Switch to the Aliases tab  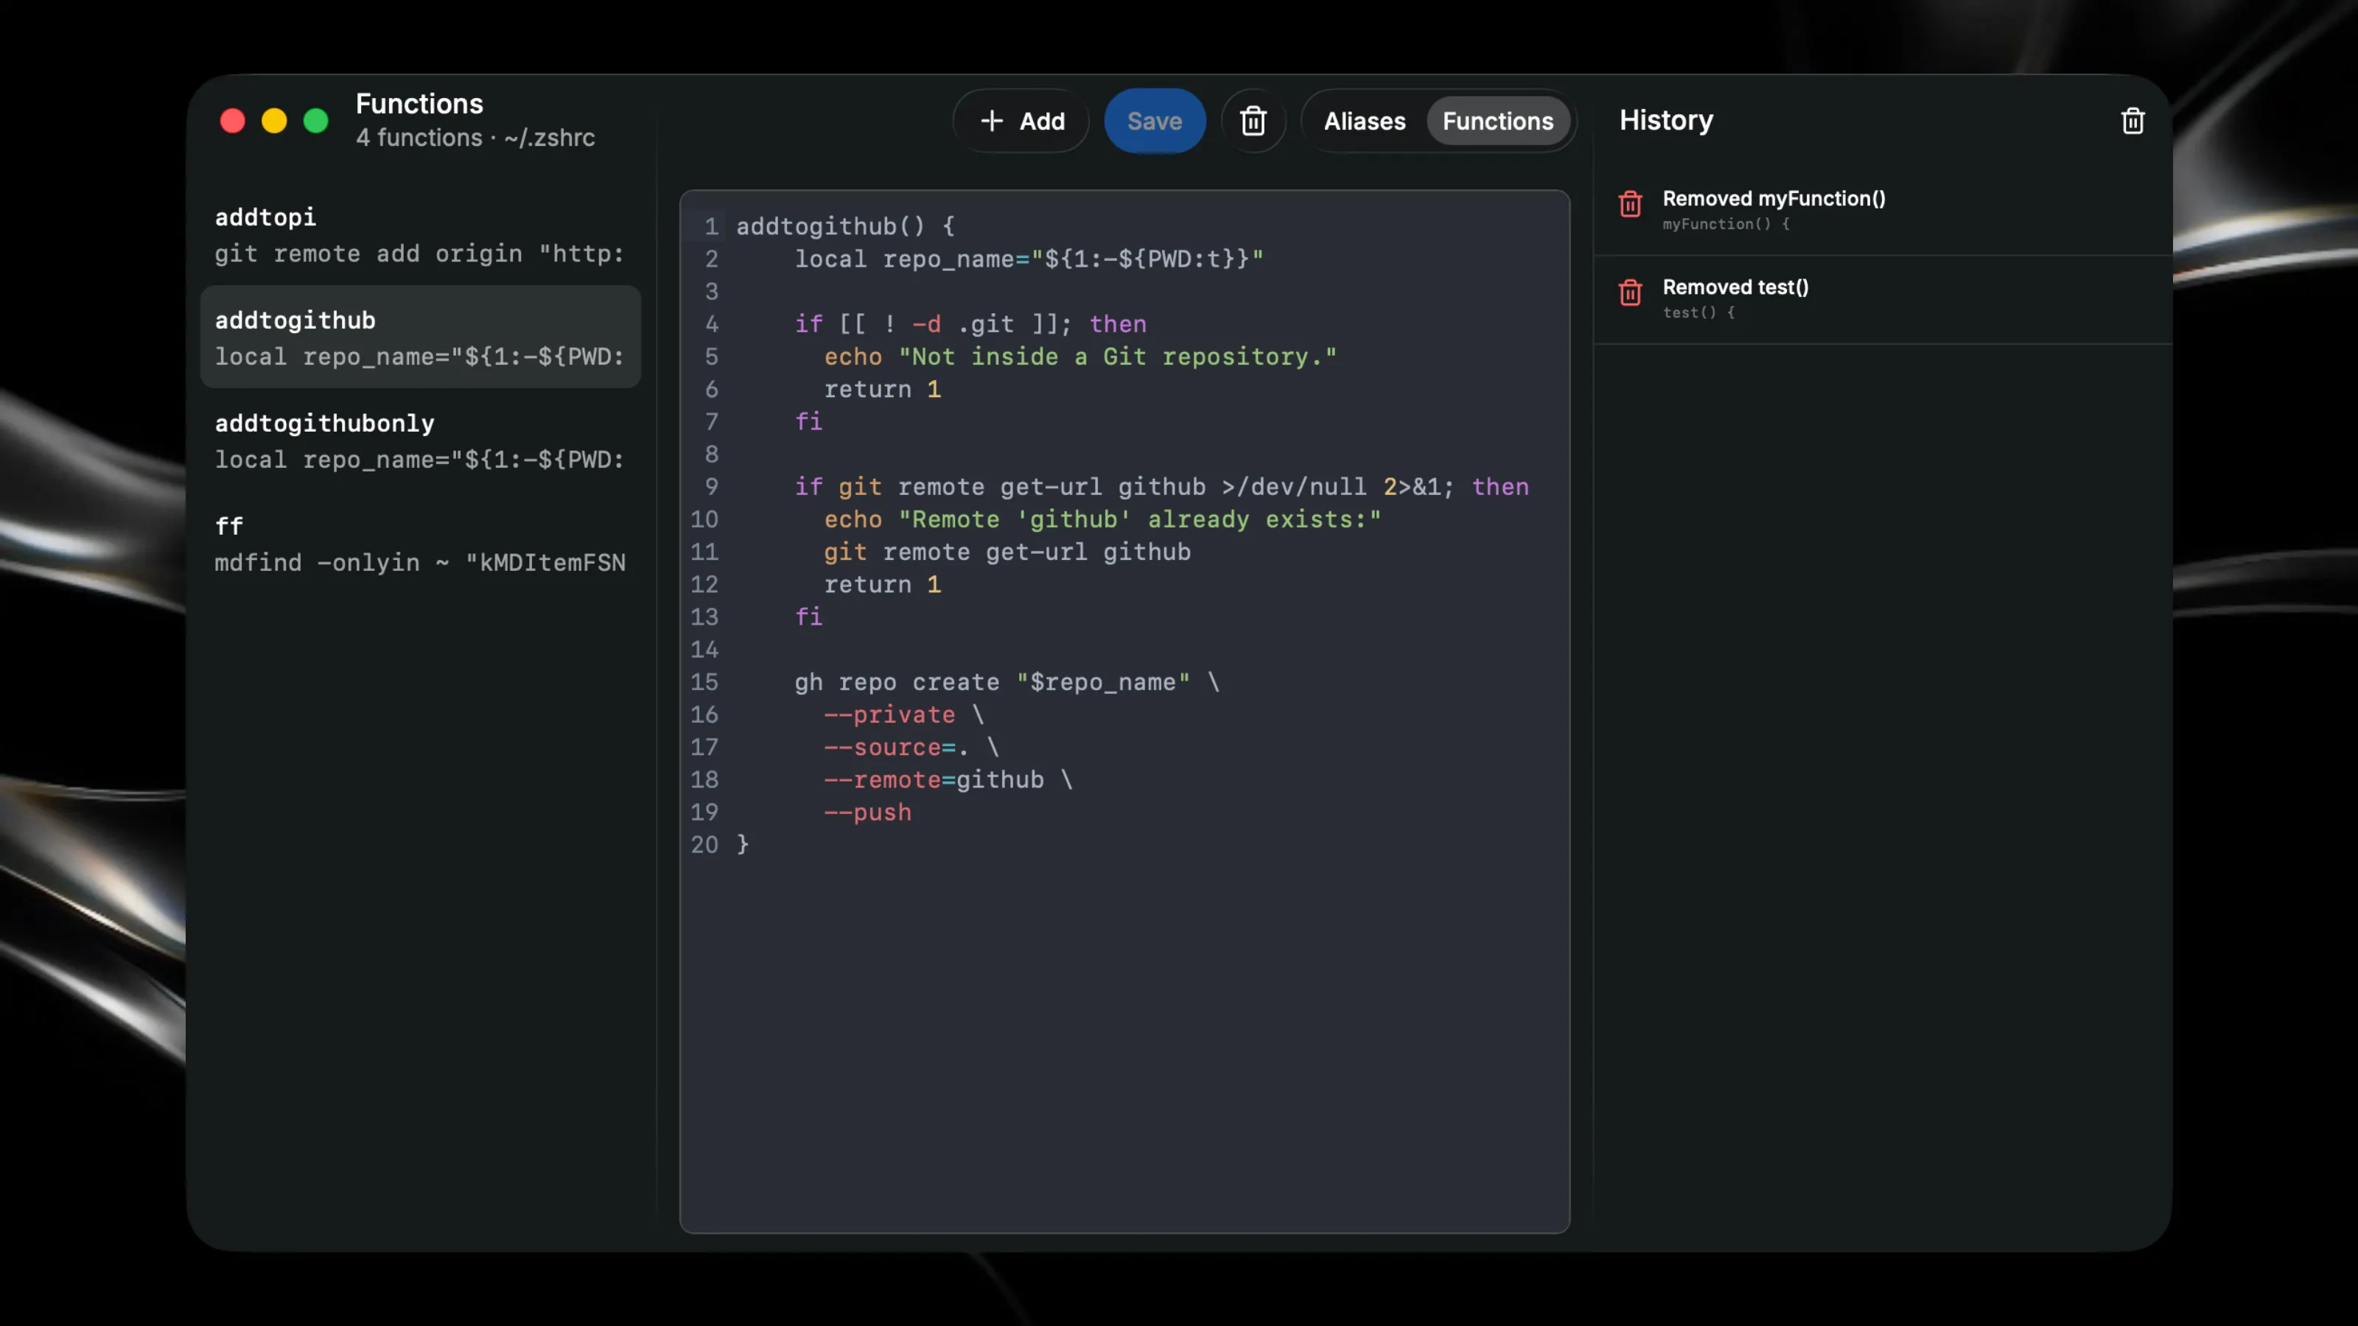click(1364, 121)
